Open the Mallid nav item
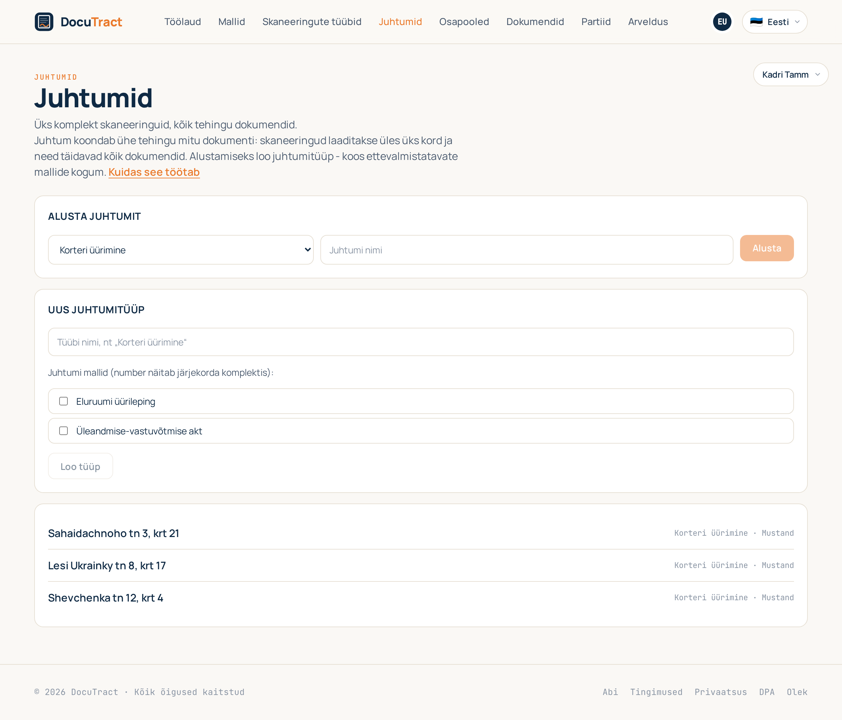This screenshot has height=720, width=842. pos(232,21)
